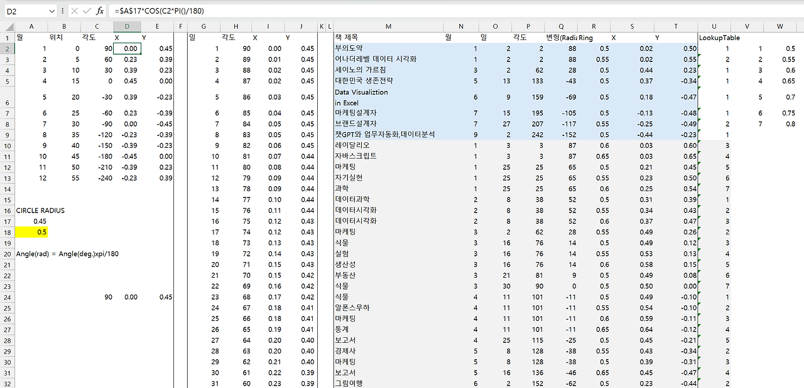Click the 자기실현 cell

coord(388,177)
